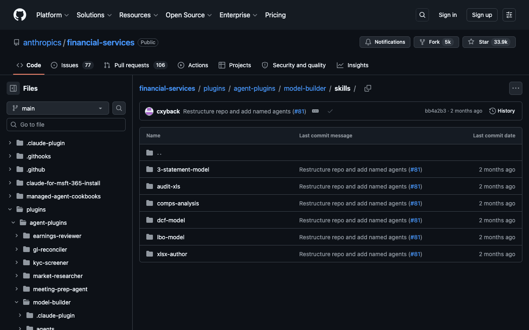Switch to the Actions tab
Image resolution: width=529 pixels, height=330 pixels.
click(193, 65)
